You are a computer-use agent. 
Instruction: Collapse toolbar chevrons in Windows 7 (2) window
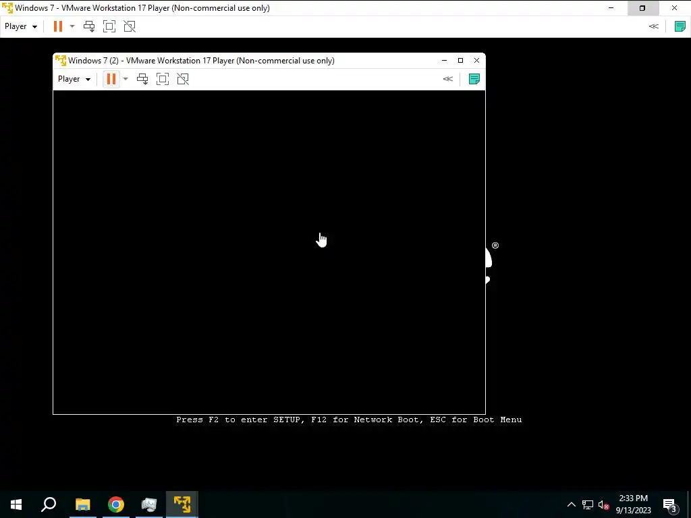point(448,79)
